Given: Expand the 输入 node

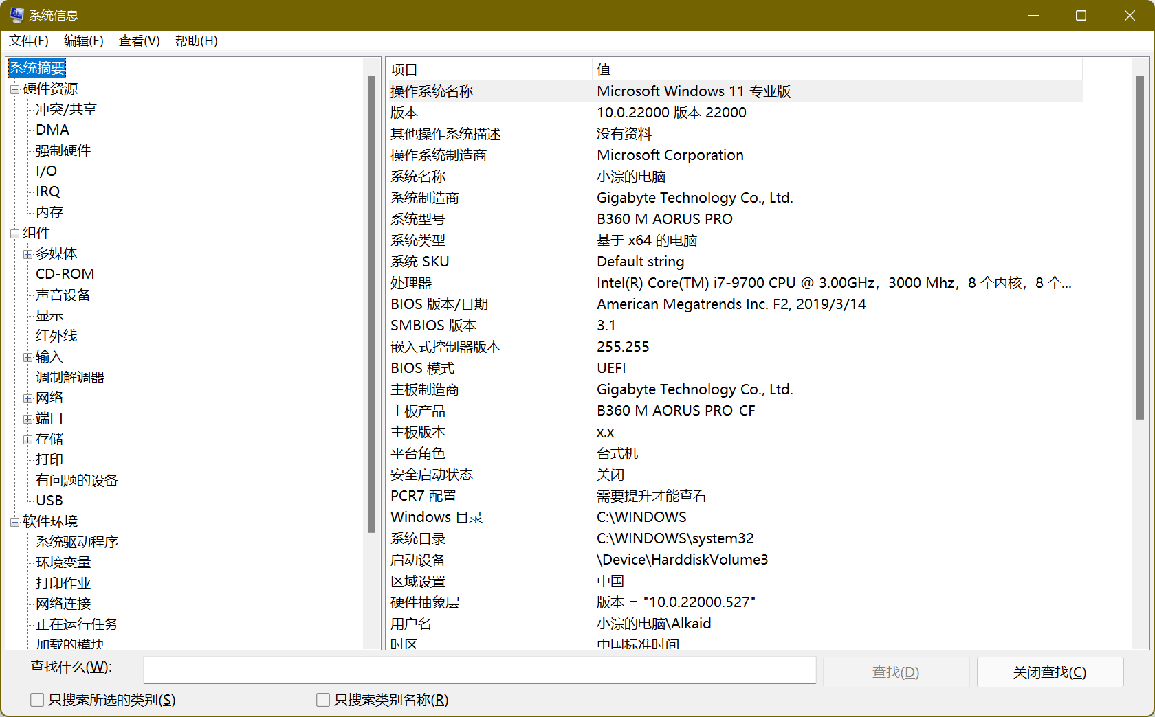Looking at the screenshot, I should (27, 356).
